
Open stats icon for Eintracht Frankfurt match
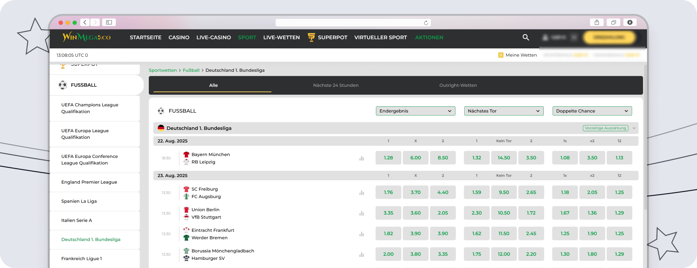361,234
